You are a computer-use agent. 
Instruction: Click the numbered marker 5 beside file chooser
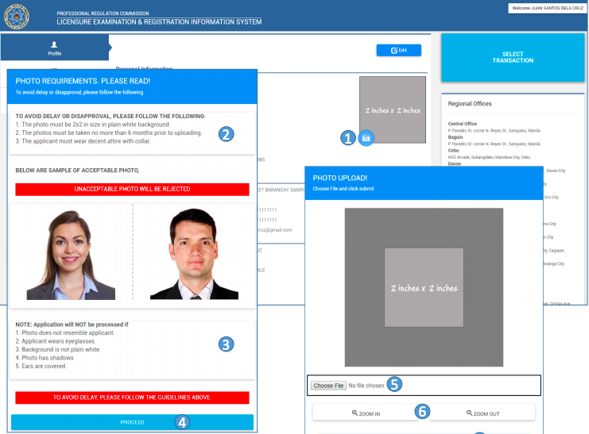[x=394, y=385]
